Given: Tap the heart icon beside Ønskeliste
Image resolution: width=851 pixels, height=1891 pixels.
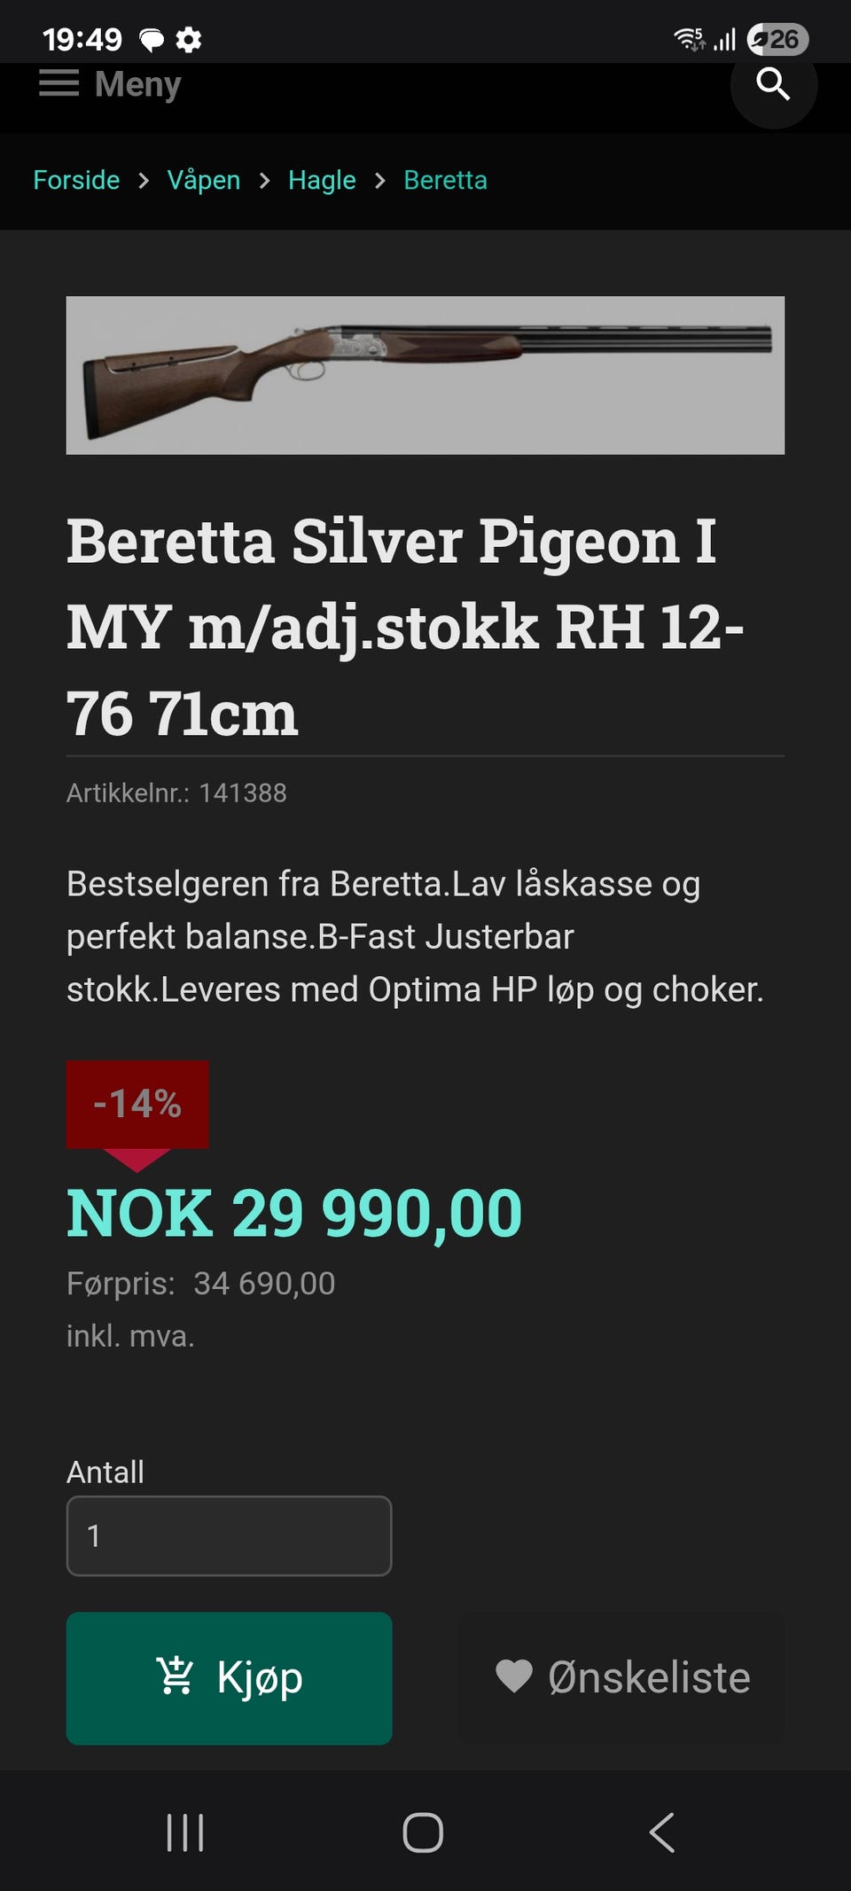Looking at the screenshot, I should 514,1676.
